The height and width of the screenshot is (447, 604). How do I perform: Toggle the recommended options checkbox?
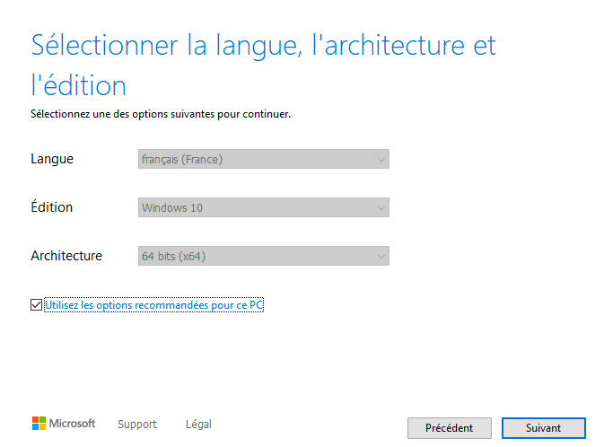pos(36,305)
